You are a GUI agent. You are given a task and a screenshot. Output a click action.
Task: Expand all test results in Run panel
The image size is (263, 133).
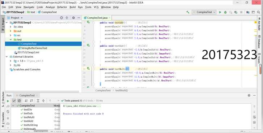(38, 100)
